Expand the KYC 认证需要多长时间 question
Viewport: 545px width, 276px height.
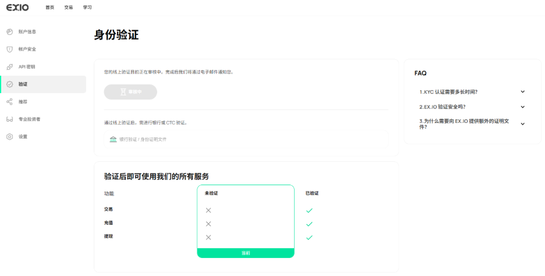(x=522, y=92)
